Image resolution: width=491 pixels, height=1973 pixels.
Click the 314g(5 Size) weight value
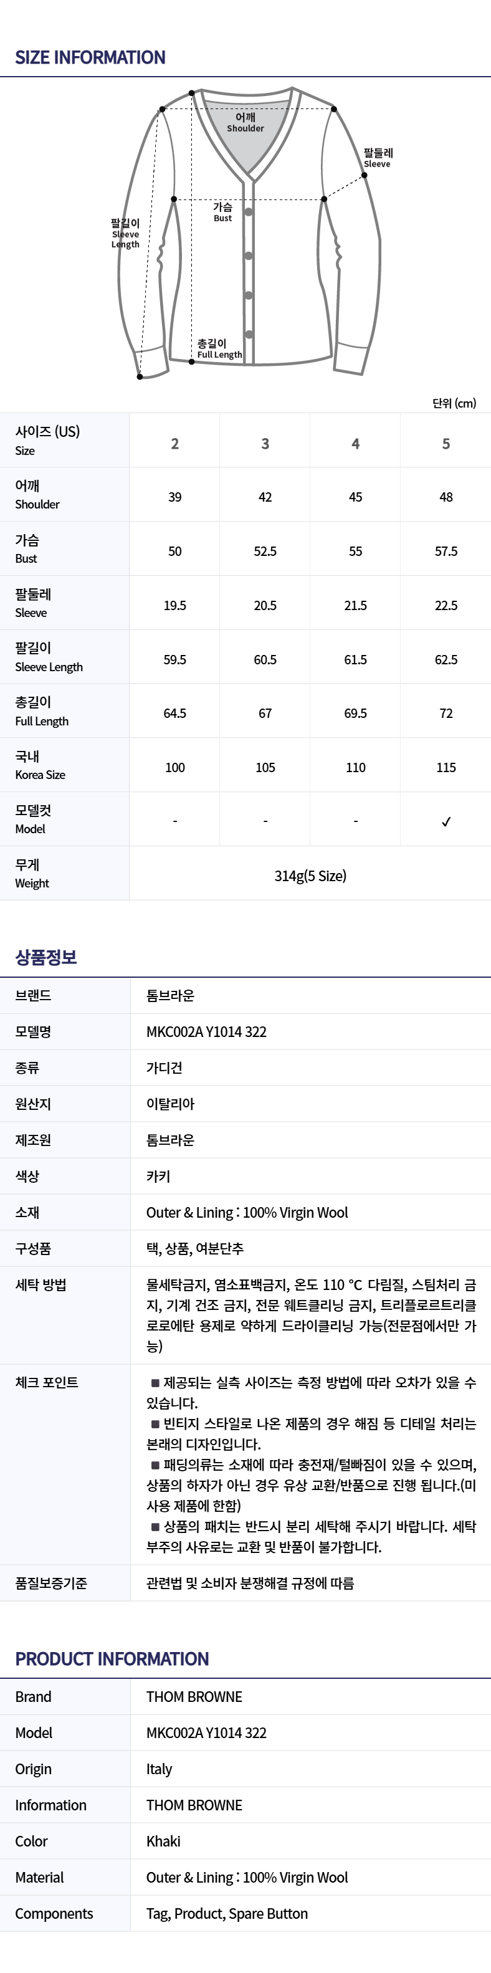(x=310, y=876)
